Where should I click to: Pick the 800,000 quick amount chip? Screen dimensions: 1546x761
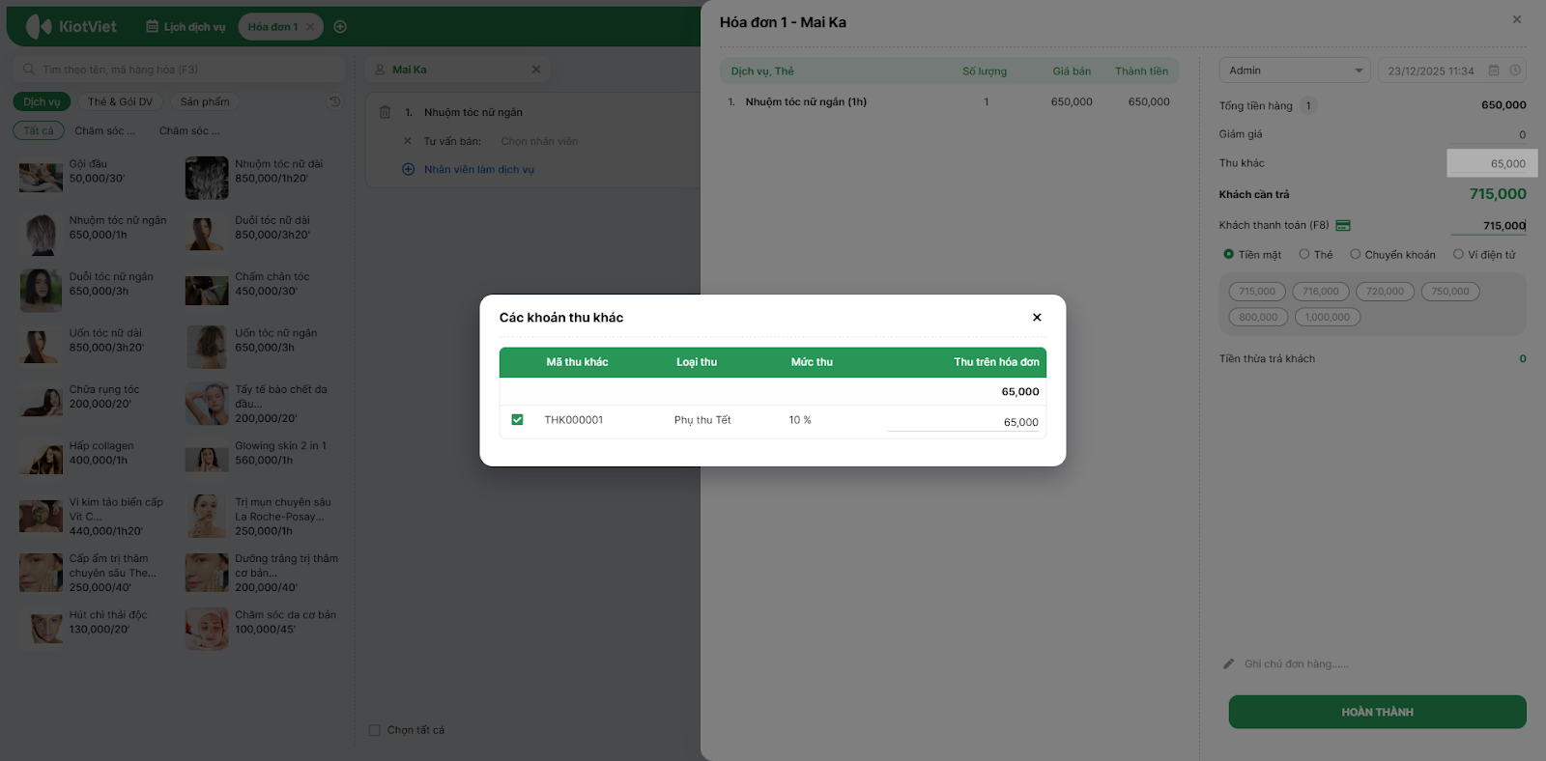click(1258, 317)
